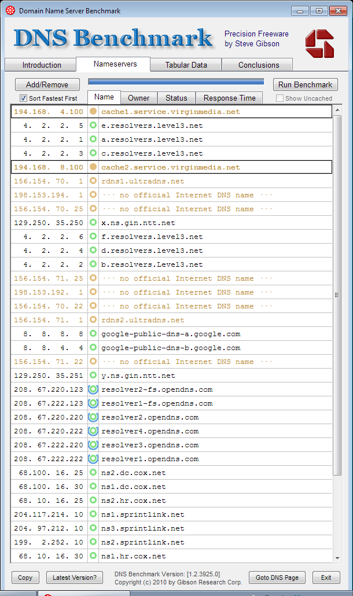
Task: Select the 198.153.192.1 nameserver row
Action: click(x=171, y=292)
